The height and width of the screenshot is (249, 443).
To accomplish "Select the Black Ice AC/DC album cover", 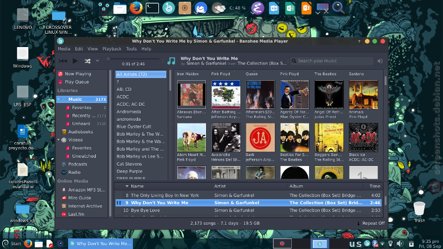I will 363,137.
